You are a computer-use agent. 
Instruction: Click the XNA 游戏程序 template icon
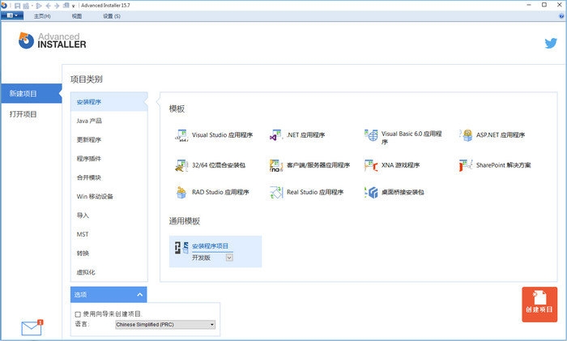coord(371,165)
